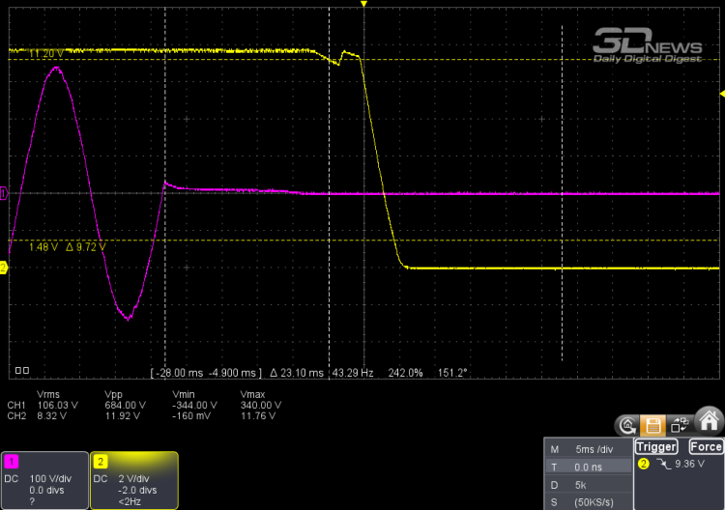Image resolution: width=725 pixels, height=510 pixels.
Task: Click the yellow channel 2 ground marker
Action: pyautogui.click(x=4, y=268)
